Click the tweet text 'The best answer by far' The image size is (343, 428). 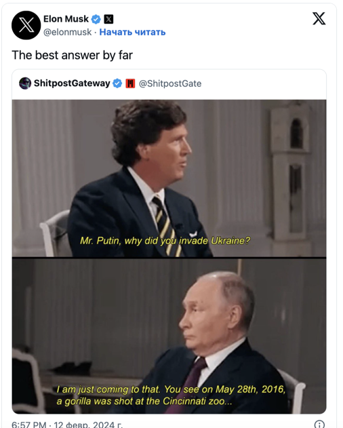click(73, 56)
